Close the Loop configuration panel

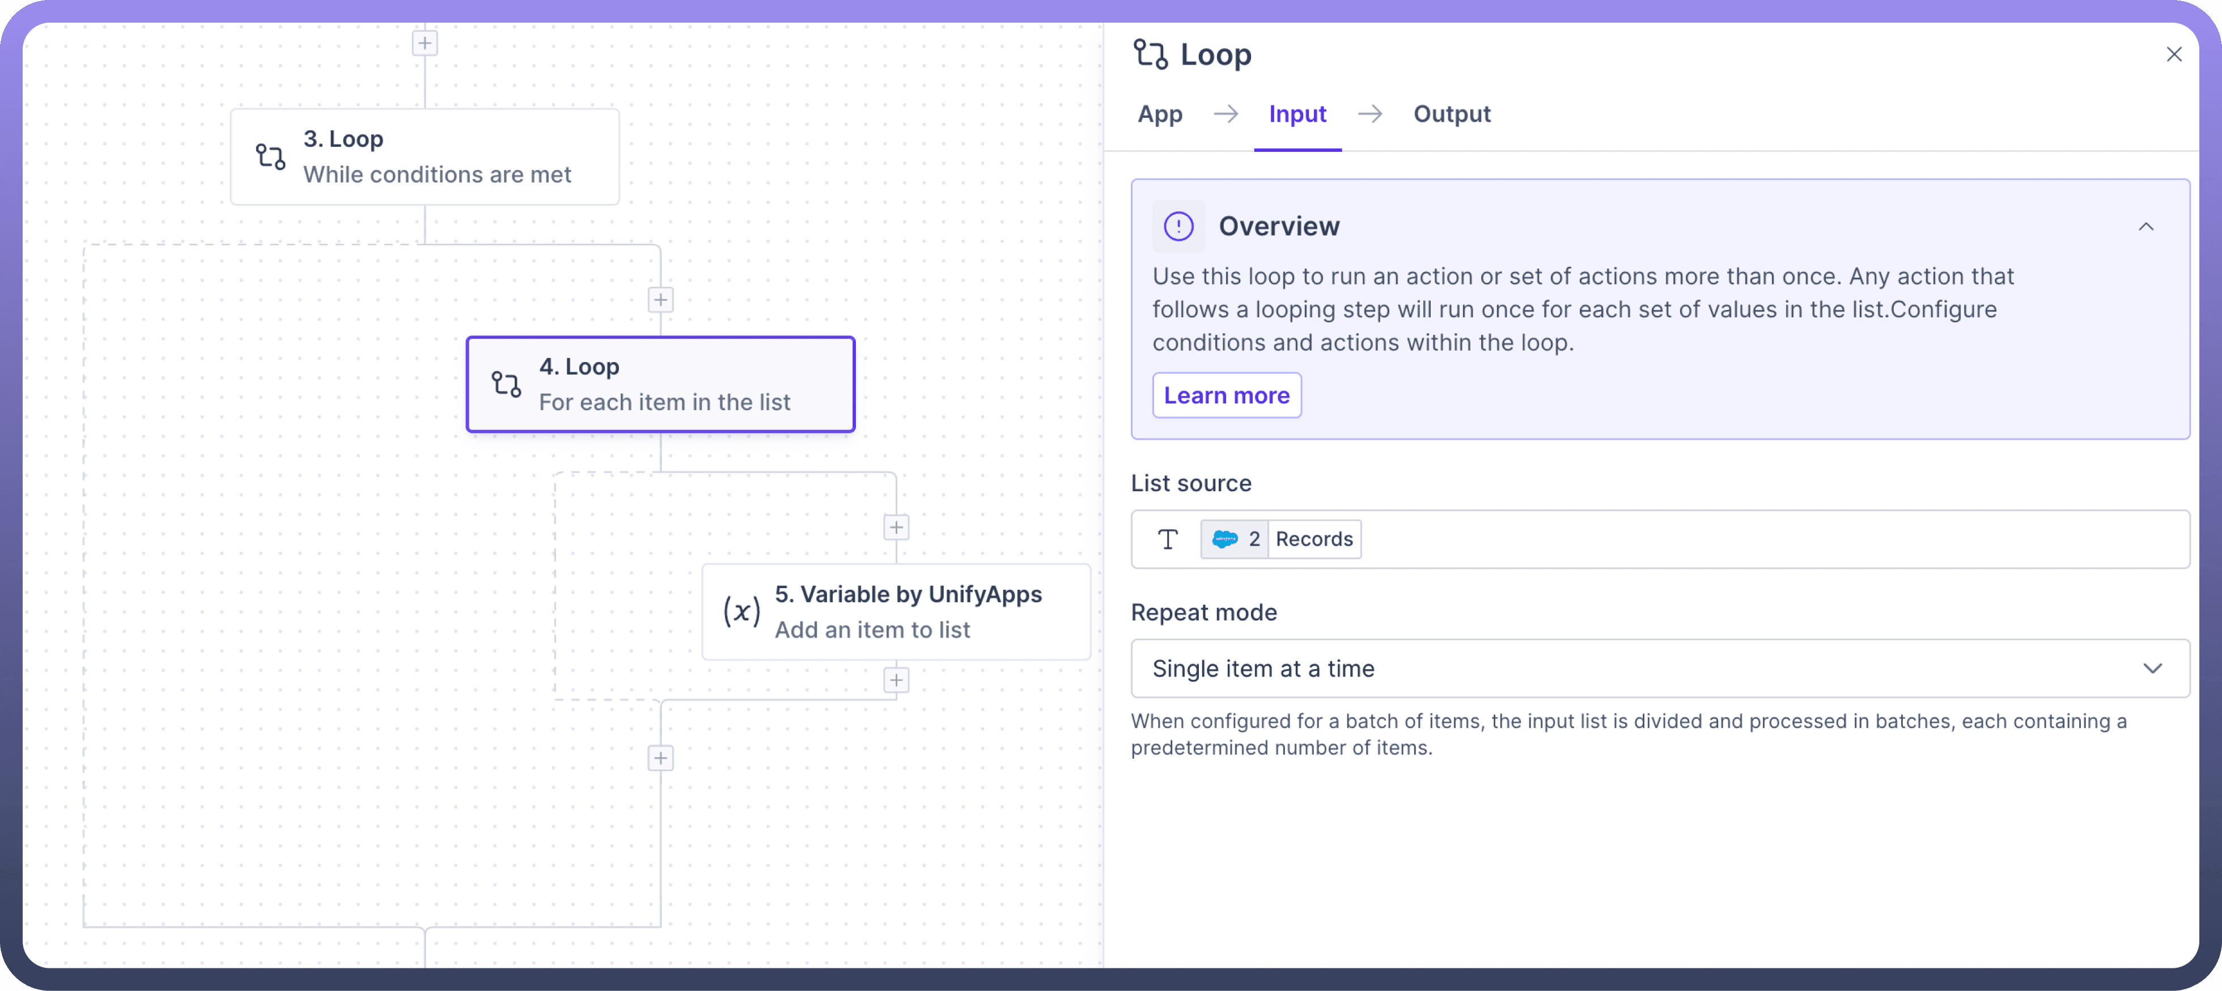pyautogui.click(x=2173, y=54)
